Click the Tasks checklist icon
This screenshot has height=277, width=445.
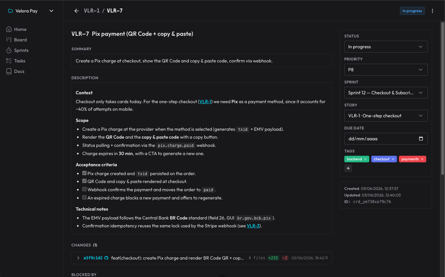tap(9, 61)
